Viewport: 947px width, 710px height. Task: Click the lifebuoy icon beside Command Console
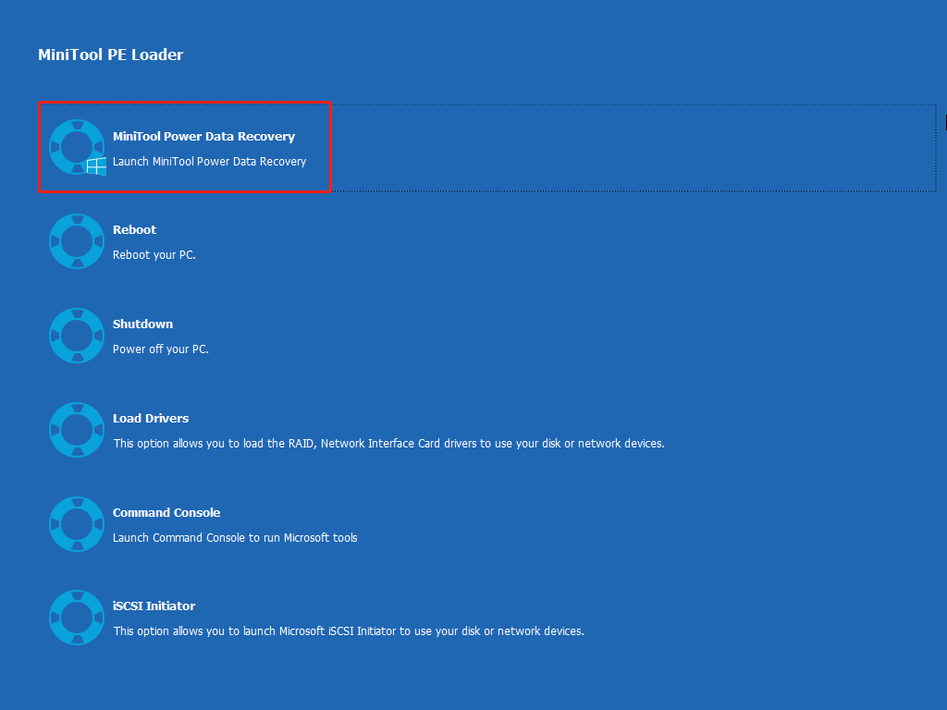(77, 524)
